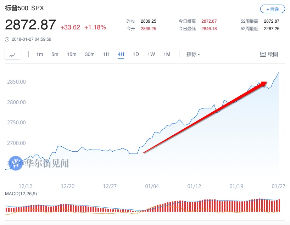The height and width of the screenshot is (225, 290).
Task: Click the clock icon beside the timestamp
Action: coord(7,39)
